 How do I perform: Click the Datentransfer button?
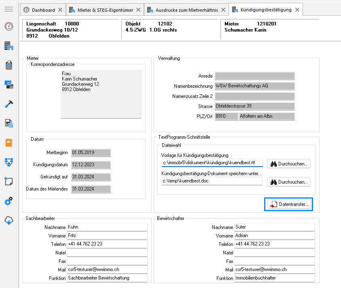289,204
